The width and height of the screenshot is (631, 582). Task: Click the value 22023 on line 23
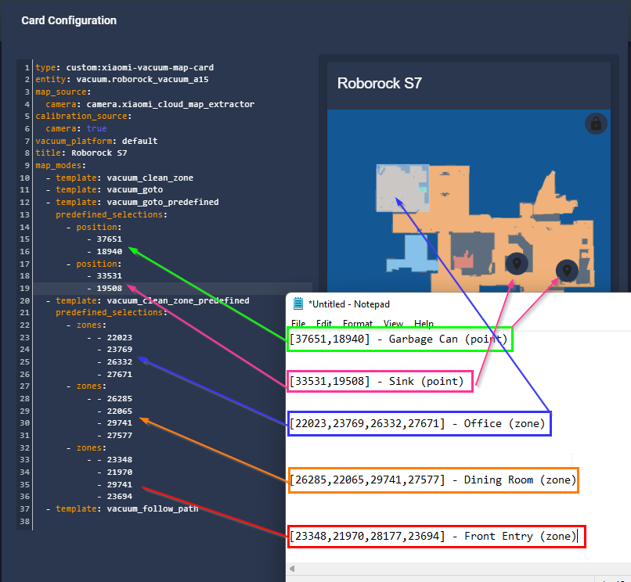(x=120, y=337)
